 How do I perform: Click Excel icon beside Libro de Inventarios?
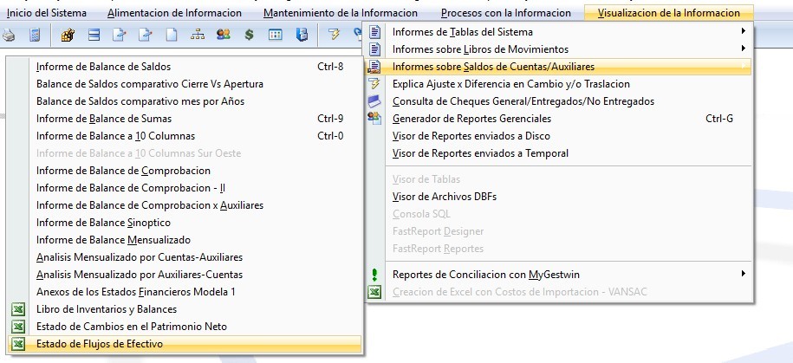tap(16, 309)
